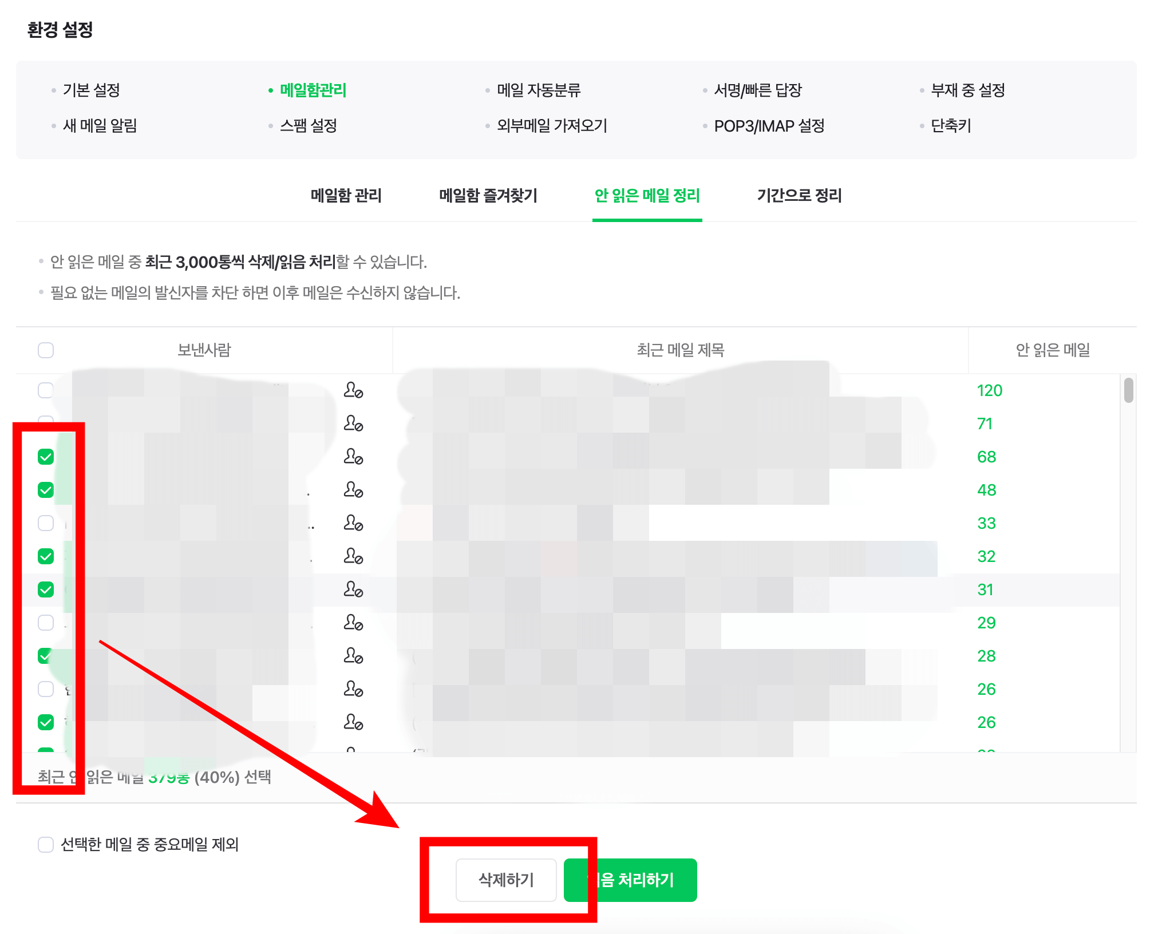
Task: Open 기본 설정 settings section
Action: 92,90
